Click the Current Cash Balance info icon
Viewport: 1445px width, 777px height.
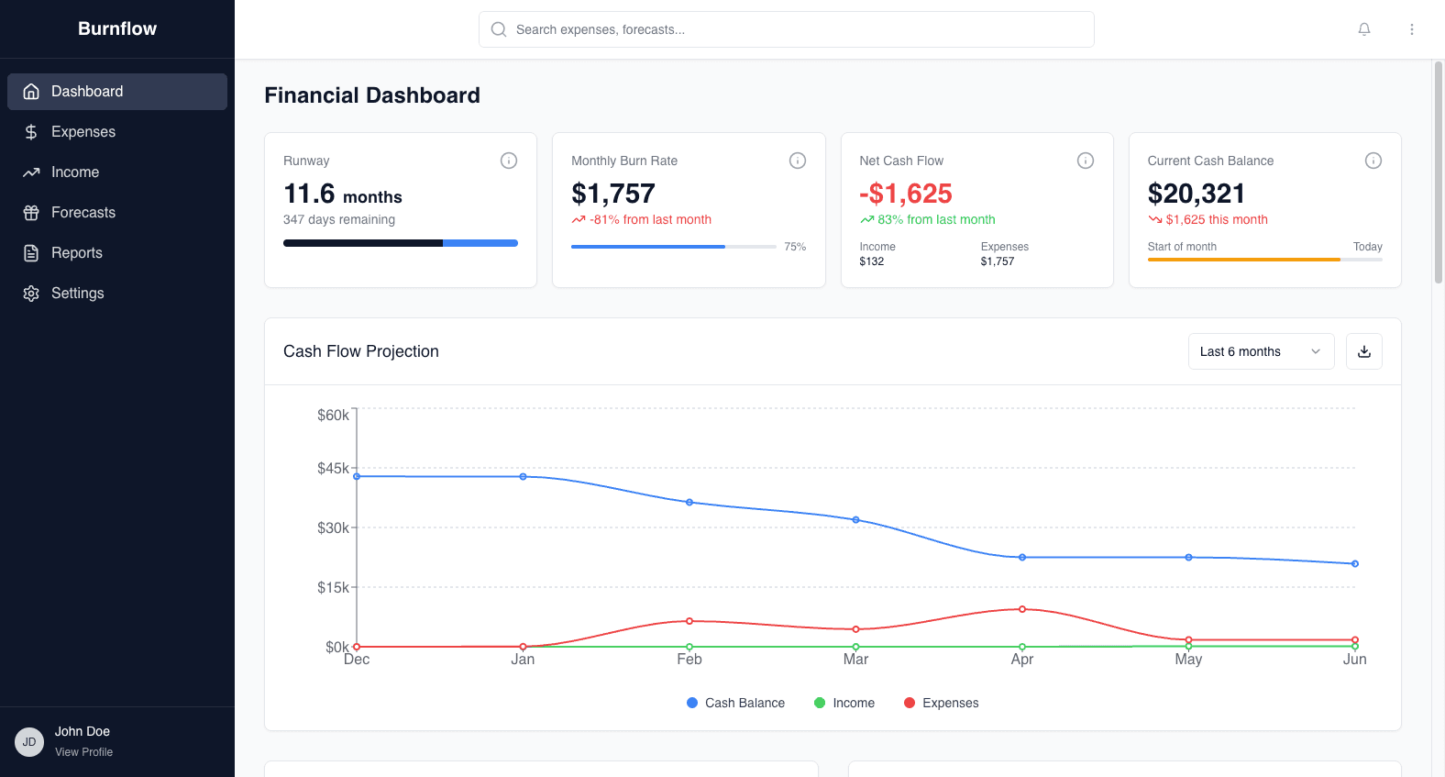click(1373, 161)
